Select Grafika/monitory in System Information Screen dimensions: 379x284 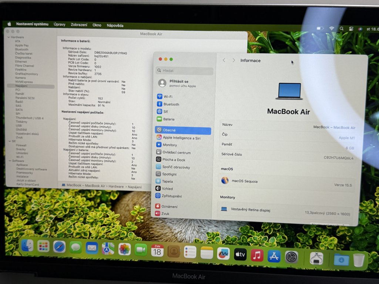pos(27,74)
